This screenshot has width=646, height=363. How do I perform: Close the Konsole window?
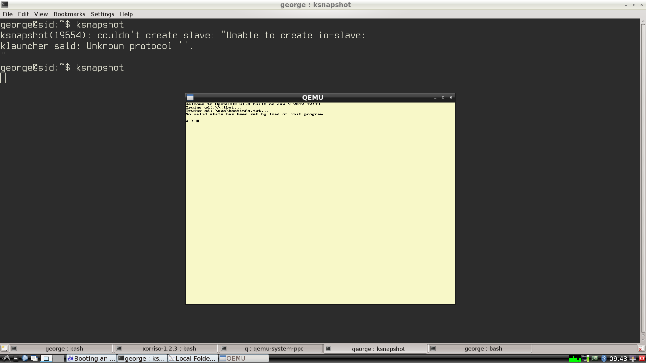[x=642, y=5]
